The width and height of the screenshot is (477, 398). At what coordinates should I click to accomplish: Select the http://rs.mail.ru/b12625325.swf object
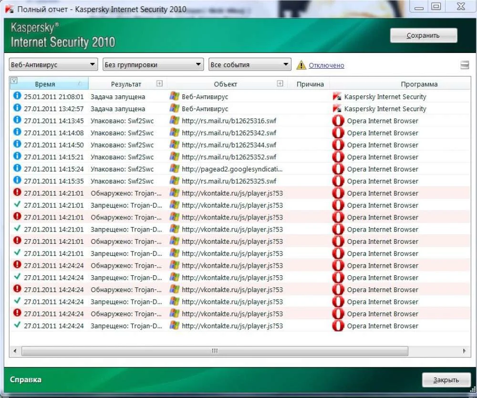(x=229, y=181)
